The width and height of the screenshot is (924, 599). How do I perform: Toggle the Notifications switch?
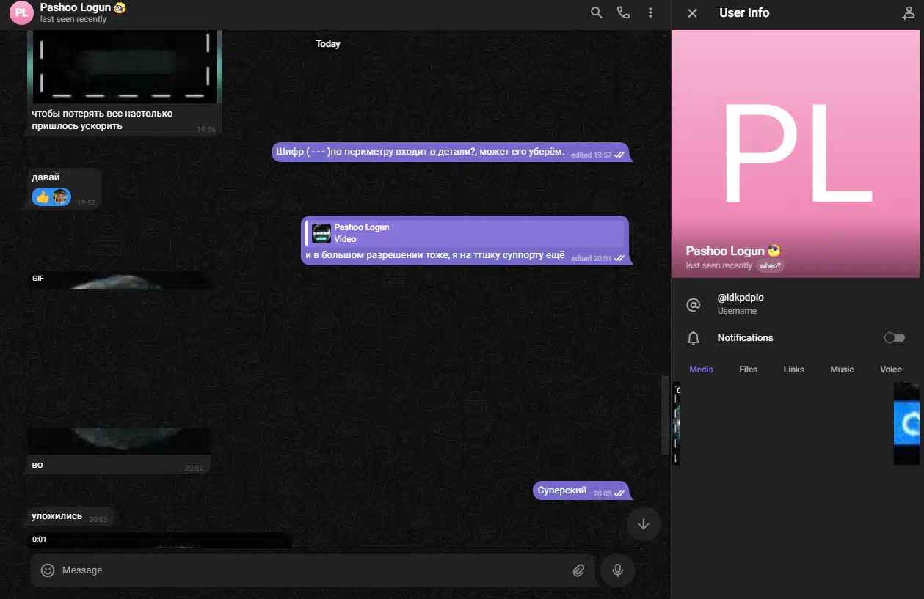(x=894, y=338)
